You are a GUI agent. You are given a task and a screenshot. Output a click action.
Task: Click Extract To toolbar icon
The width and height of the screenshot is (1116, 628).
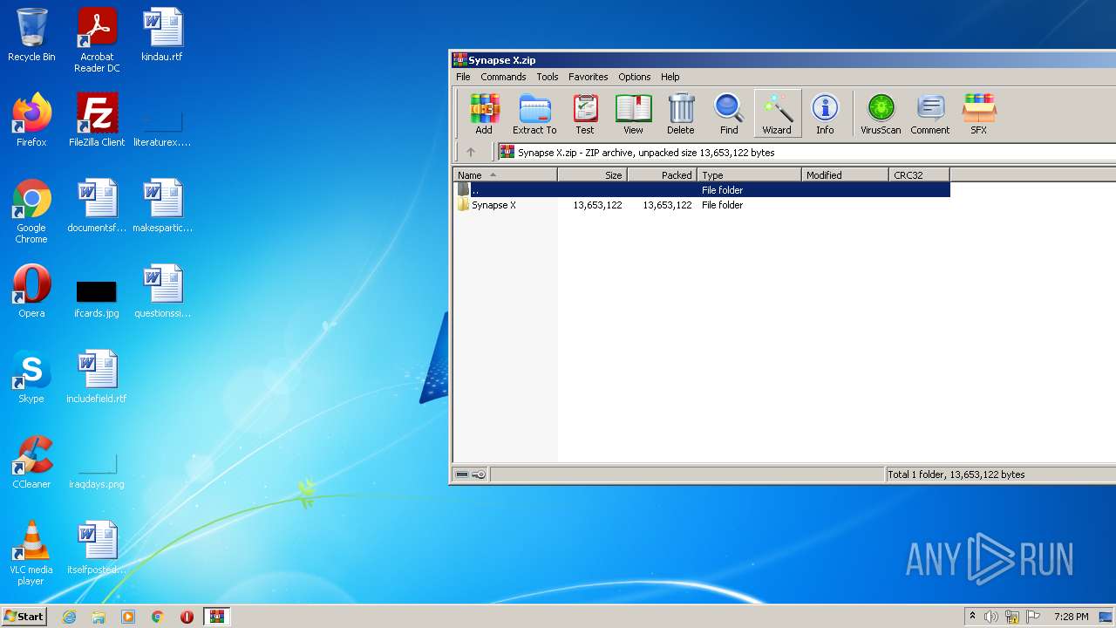534,114
